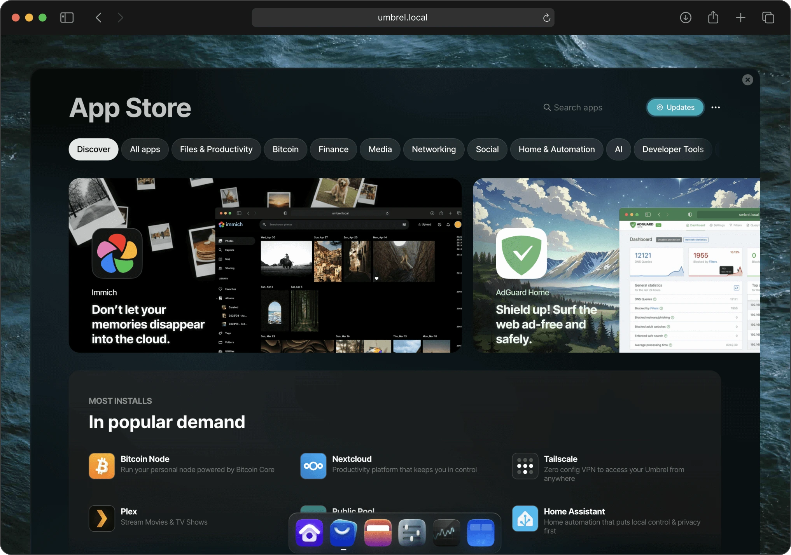Open the Home Assistant app icon
Screen dimensions: 791x555
point(525,518)
